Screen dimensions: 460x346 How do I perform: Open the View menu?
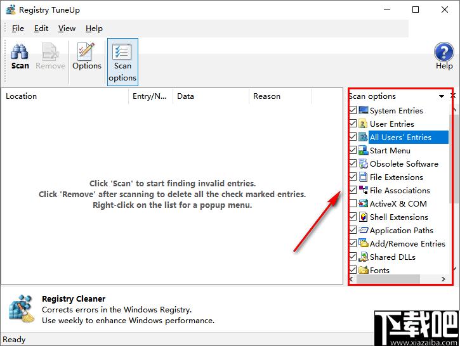click(x=67, y=29)
